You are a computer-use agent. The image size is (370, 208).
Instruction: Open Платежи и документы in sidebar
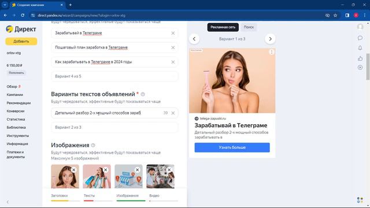point(16,154)
